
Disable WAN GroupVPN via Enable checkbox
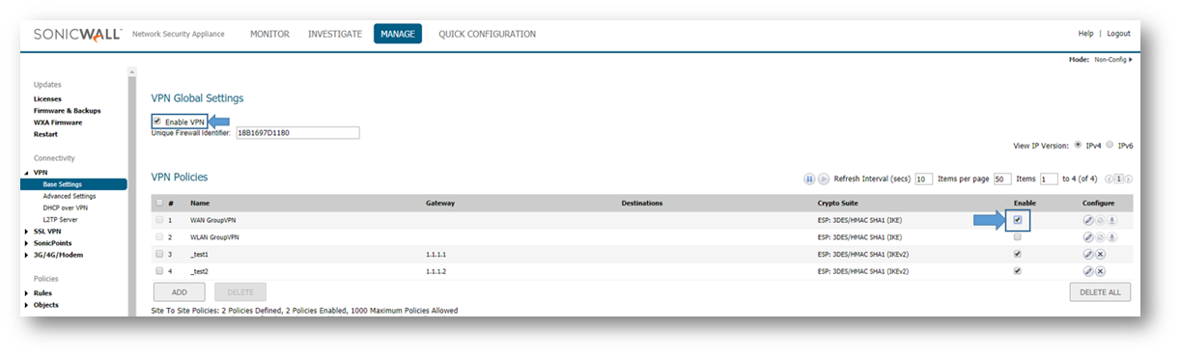click(x=1018, y=220)
